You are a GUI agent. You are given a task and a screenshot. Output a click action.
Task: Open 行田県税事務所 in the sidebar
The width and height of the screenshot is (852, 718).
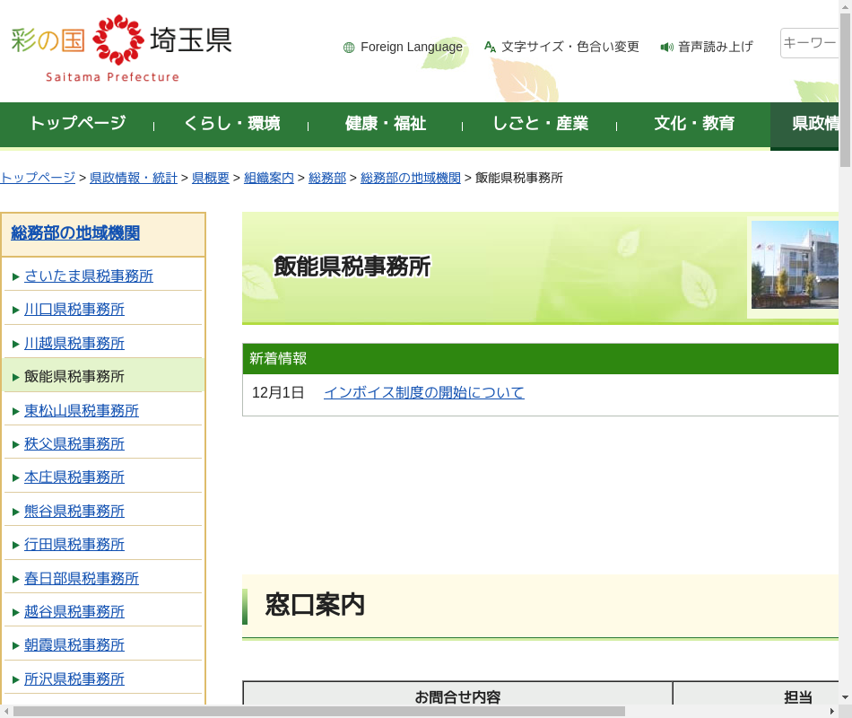(x=74, y=545)
